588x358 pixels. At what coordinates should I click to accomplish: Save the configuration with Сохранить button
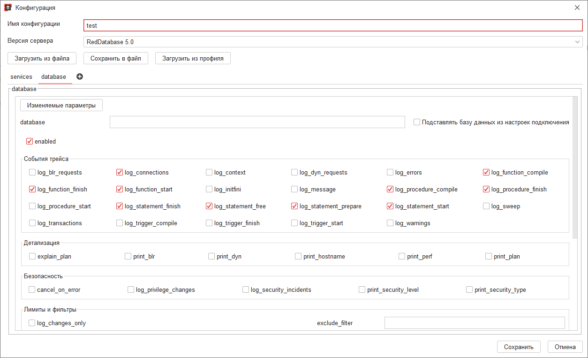[519, 347]
